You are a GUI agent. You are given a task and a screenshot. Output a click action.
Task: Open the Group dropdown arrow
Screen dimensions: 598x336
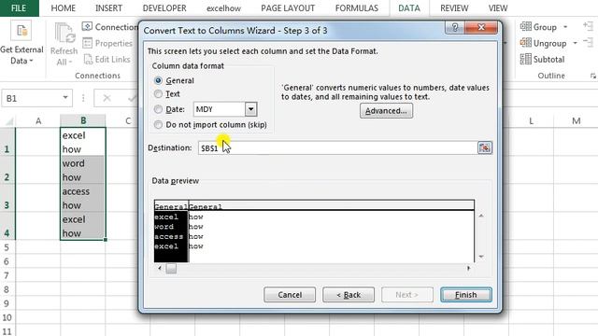pyautogui.click(x=565, y=27)
